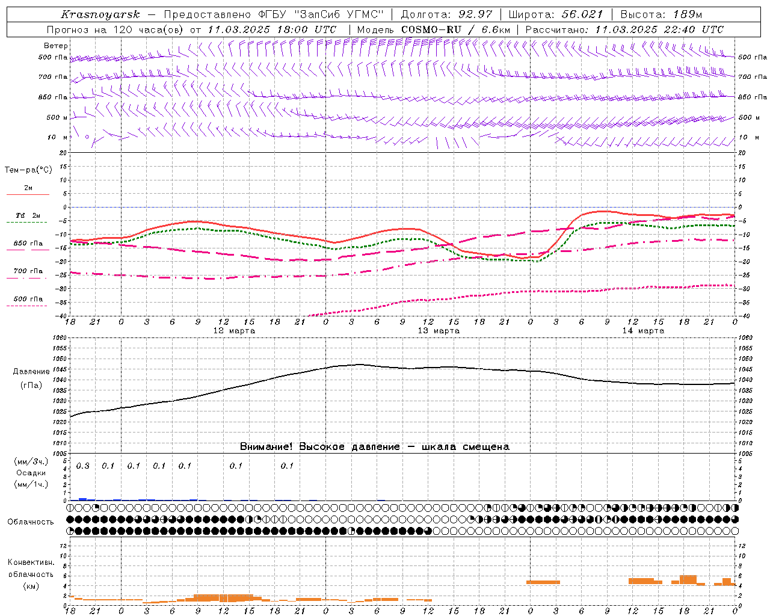Image resolution: width=770 pixels, height=616 pixels.
Task: Click the 'Модель COSMO-RU / 6.6км' text
Action: click(433, 29)
